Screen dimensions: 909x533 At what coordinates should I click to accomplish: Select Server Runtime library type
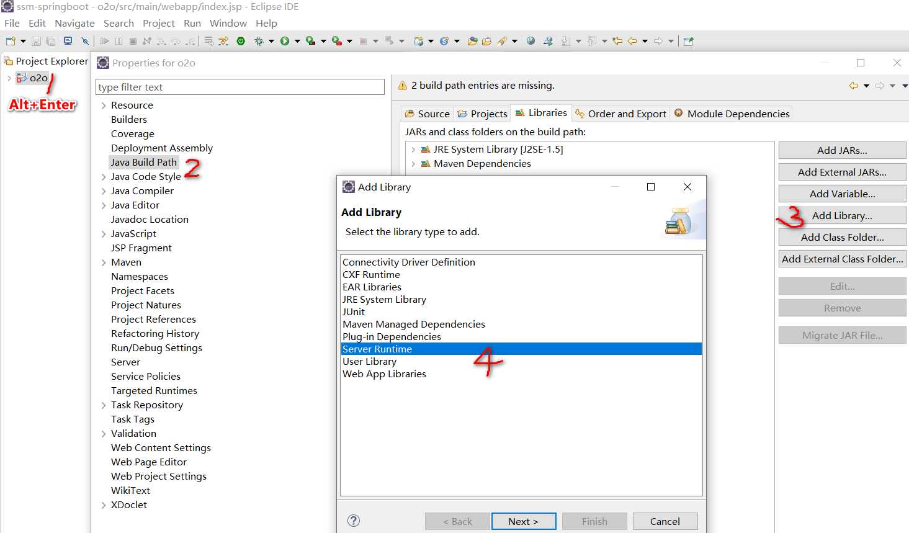tap(521, 349)
